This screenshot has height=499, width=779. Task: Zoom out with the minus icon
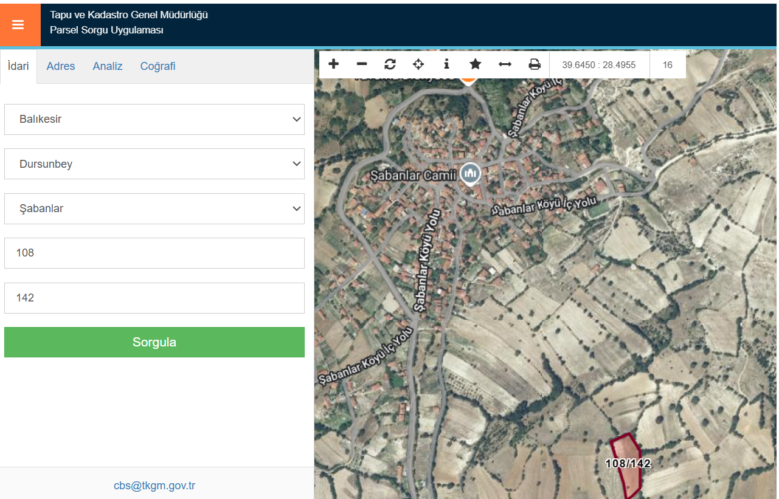coord(362,64)
